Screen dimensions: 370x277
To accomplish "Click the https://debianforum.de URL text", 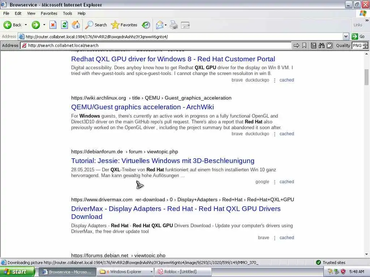I will (x=97, y=152).
